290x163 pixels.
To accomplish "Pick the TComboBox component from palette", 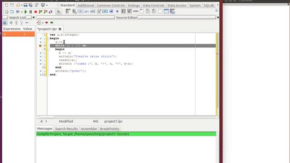I will 130,11.
